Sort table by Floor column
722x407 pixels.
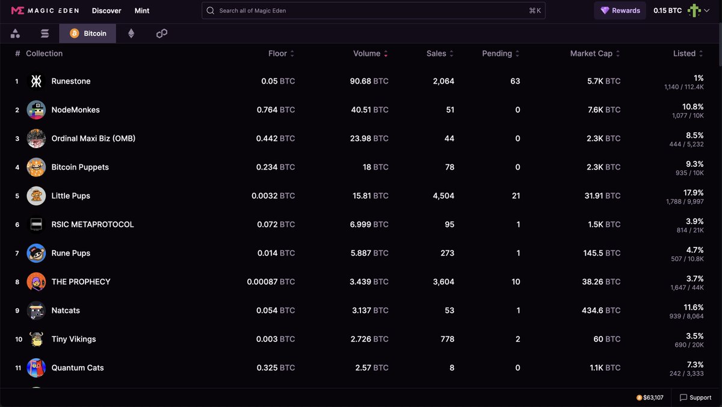tap(281, 54)
